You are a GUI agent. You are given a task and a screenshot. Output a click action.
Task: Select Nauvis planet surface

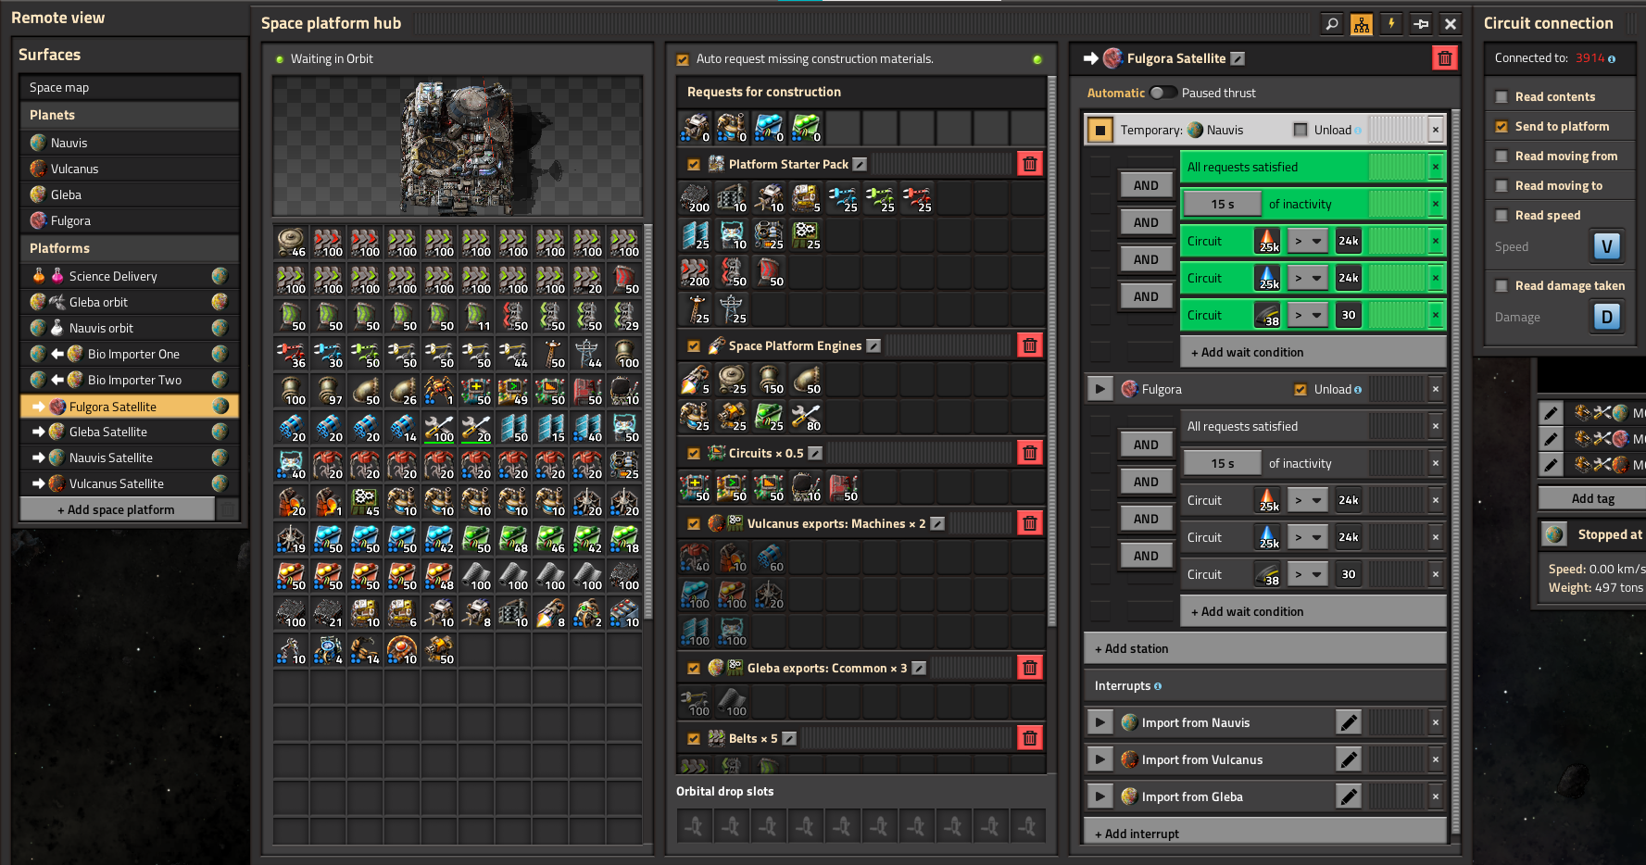(x=129, y=143)
